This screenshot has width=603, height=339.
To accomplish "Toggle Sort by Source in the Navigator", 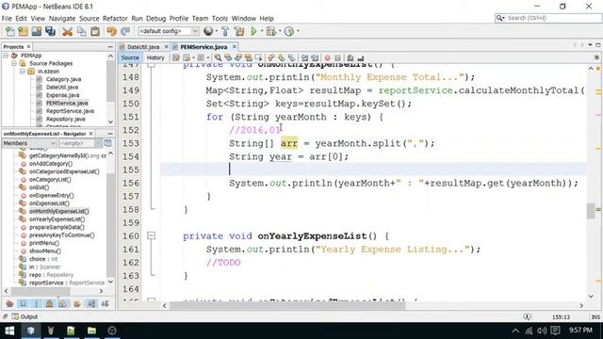I will [x=105, y=303].
